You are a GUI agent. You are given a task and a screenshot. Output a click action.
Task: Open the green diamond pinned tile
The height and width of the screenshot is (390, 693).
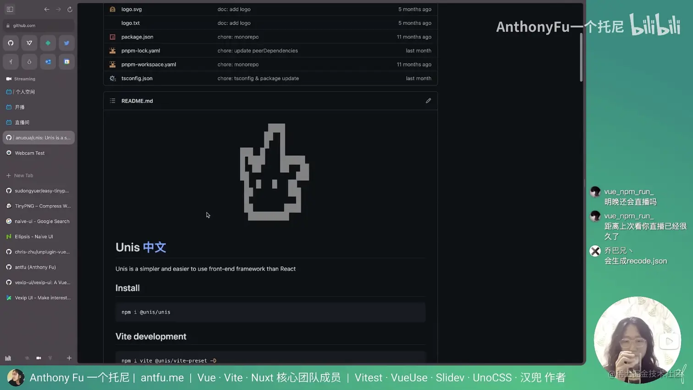pyautogui.click(x=48, y=43)
